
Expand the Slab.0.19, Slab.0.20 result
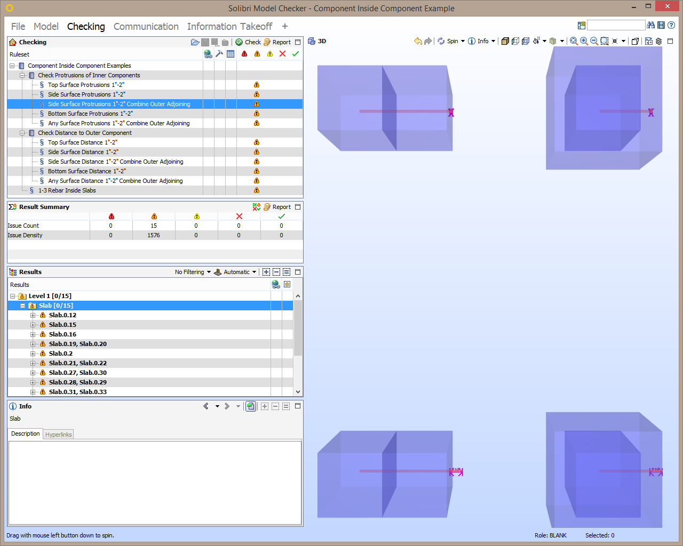(33, 344)
